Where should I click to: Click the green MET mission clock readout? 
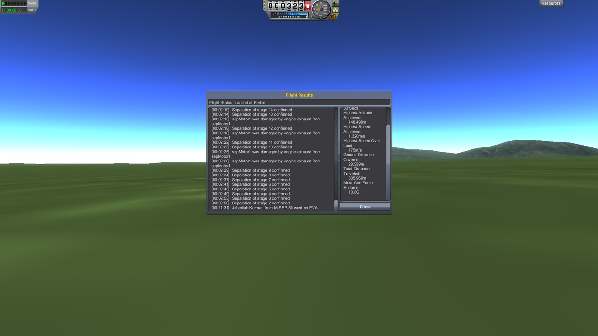click(x=14, y=10)
